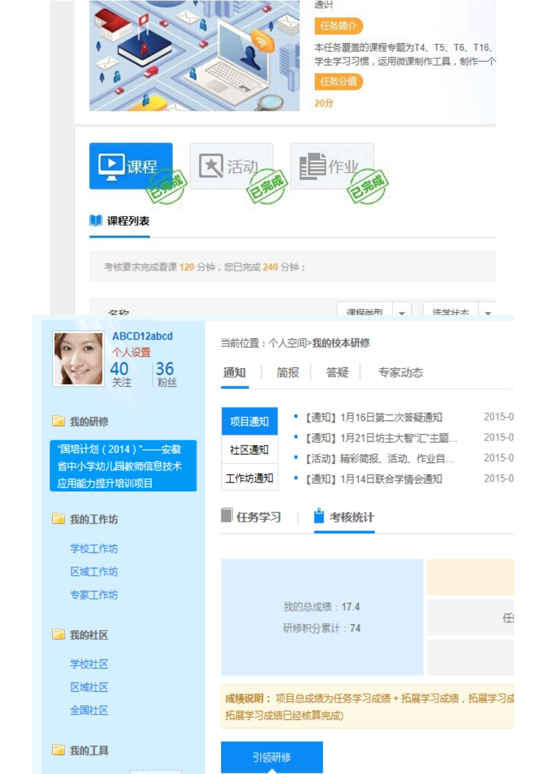Screen dimensions: 547x774
Task: Click 我的总成绩: 17.4 text
Action: coord(321,607)
